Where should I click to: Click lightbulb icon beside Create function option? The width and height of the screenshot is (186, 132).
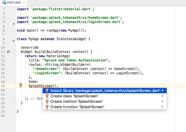pyautogui.click(x=47, y=107)
